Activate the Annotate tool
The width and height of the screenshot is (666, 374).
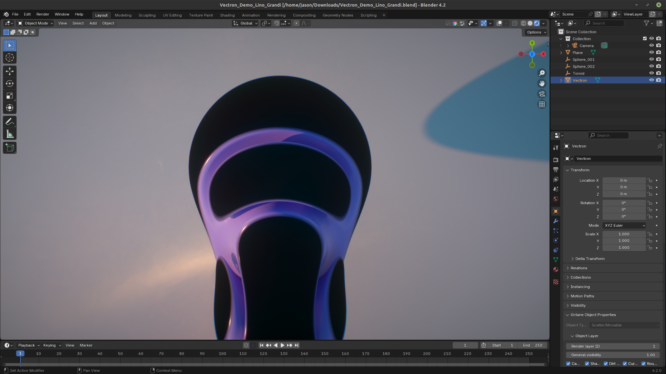point(10,122)
